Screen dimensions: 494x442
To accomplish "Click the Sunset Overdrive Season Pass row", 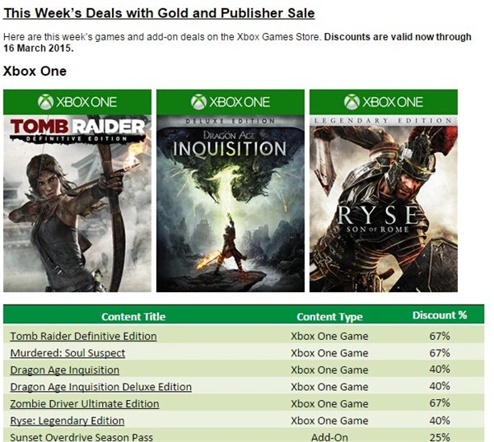I will click(81, 436).
